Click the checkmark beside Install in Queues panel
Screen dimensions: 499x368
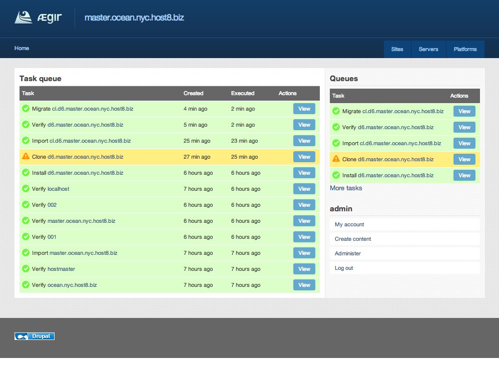(336, 175)
